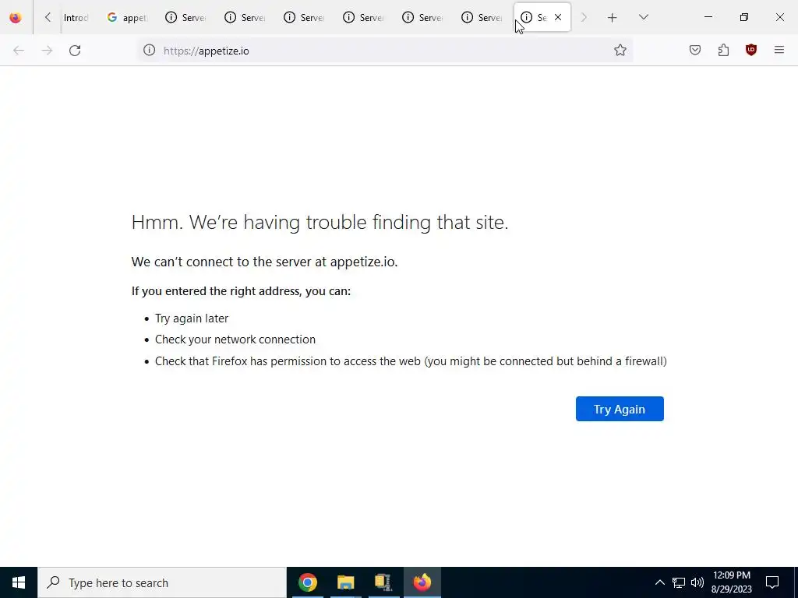The height and width of the screenshot is (598, 798).
Task: Select Firefox icon in the taskbar
Action: click(x=422, y=582)
